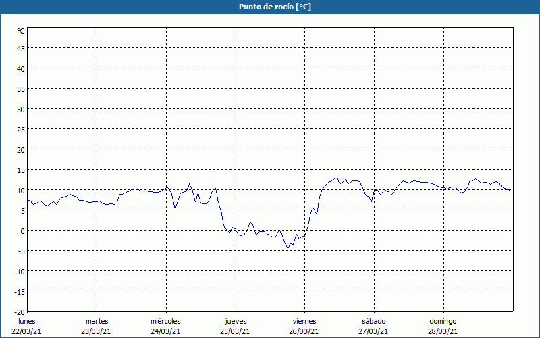
Task: Click the 0 label on the y-axis
Action: [22, 231]
